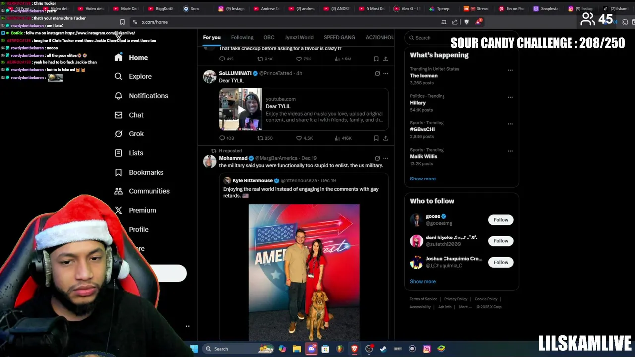Open the #GBvsCHI trend
635x357 pixels.
422,129
